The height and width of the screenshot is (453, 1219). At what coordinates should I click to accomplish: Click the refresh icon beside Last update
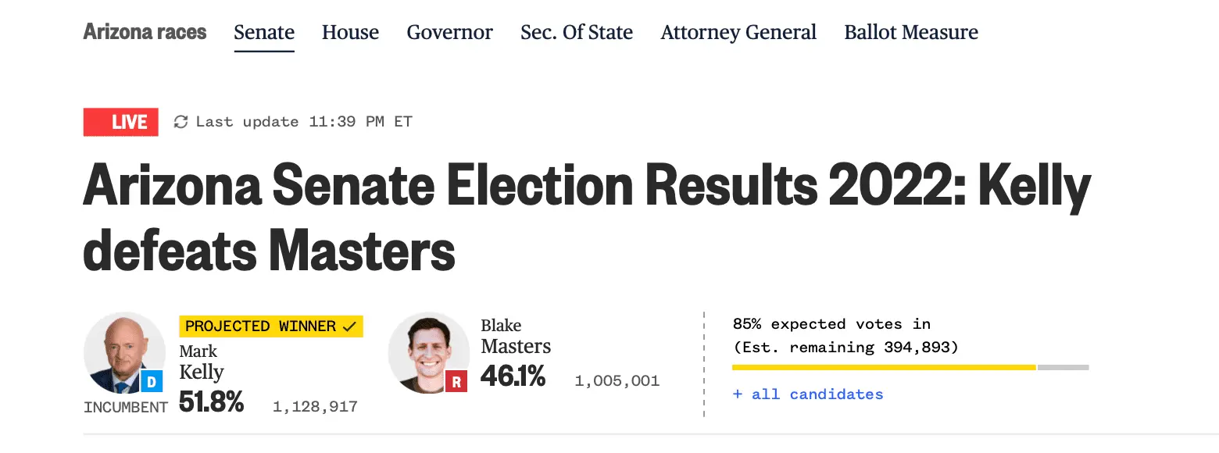click(x=181, y=122)
